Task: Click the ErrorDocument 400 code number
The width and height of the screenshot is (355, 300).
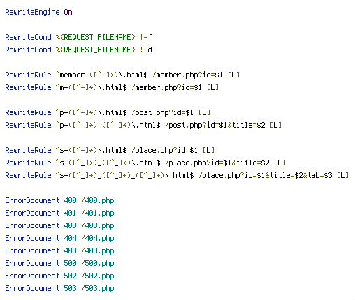Action: click(70, 200)
